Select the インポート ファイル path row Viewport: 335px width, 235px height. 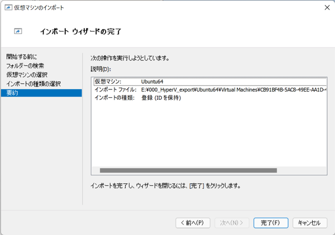210,90
